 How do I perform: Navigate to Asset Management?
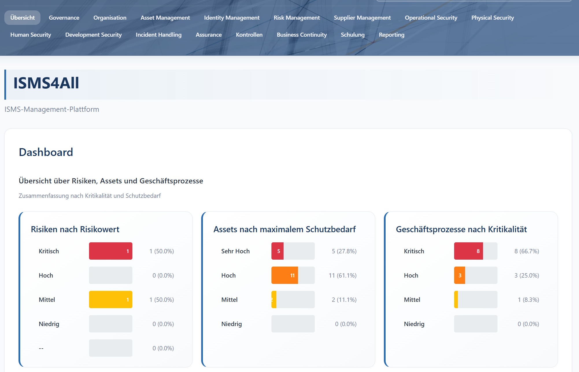(165, 18)
